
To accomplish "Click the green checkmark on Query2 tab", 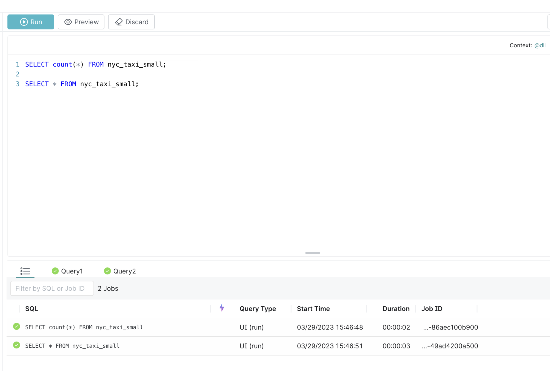I will pyautogui.click(x=107, y=271).
